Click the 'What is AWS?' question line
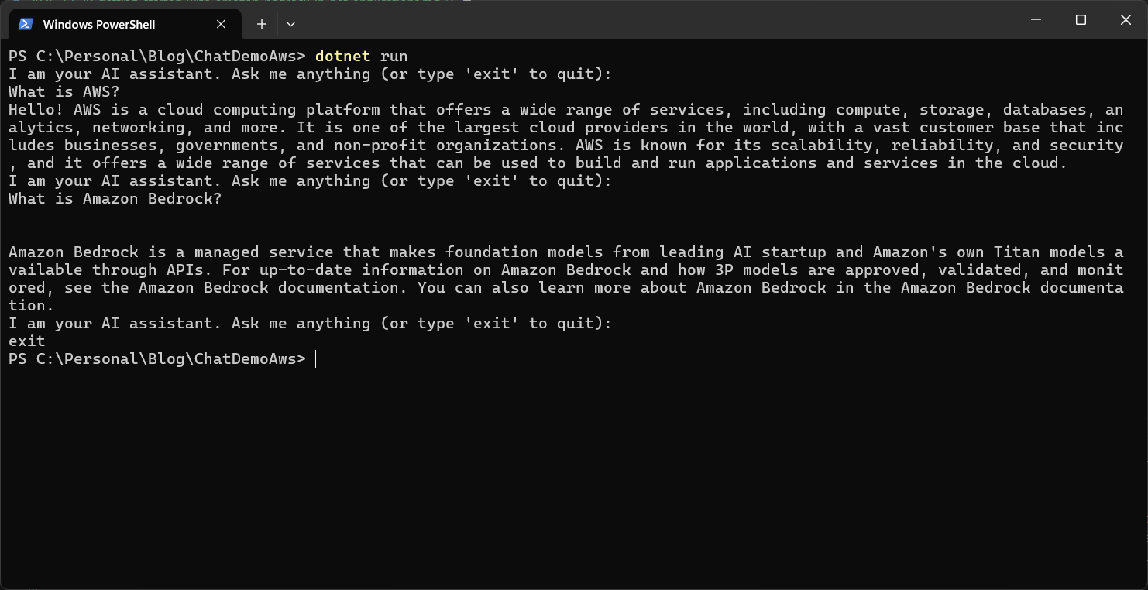This screenshot has height=590, width=1148. (x=64, y=91)
